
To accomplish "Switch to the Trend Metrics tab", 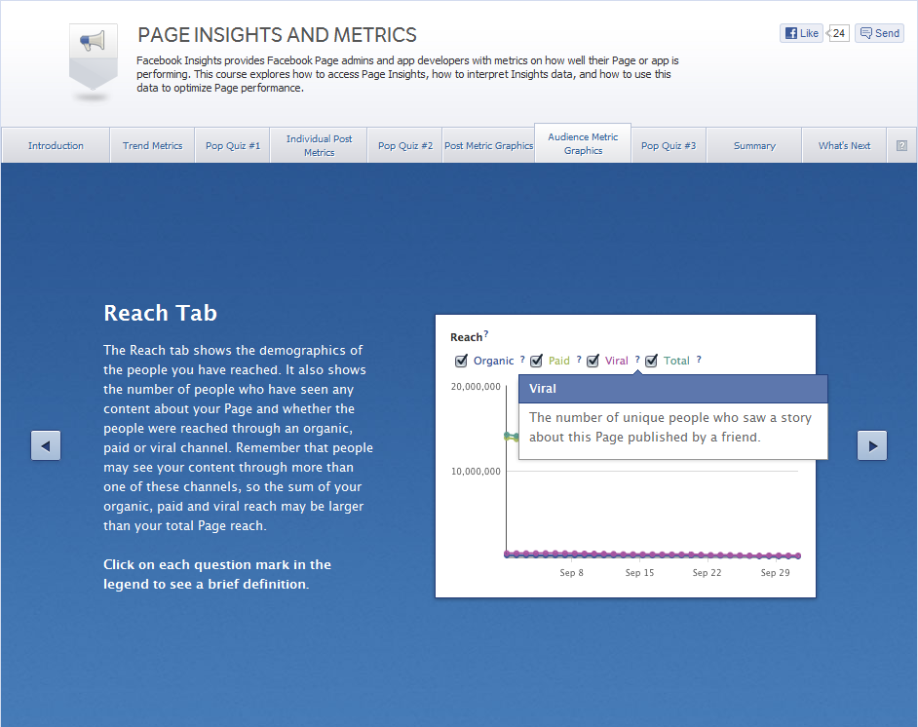I will [x=152, y=145].
